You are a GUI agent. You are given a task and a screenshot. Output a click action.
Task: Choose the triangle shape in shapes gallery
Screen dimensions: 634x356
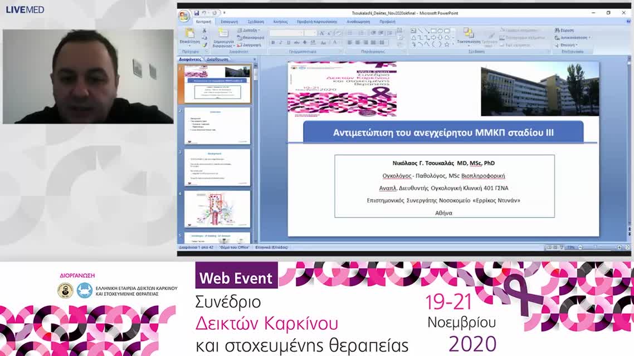click(413, 37)
